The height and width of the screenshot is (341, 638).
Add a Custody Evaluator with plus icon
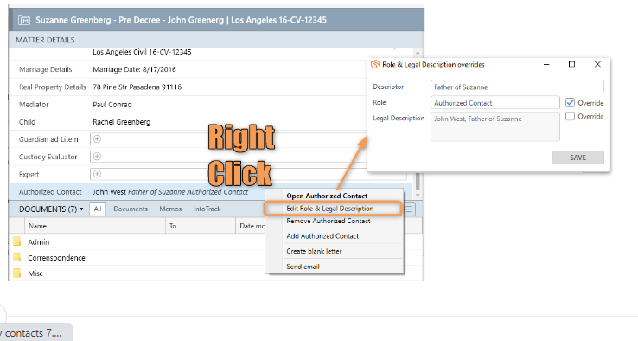point(97,157)
